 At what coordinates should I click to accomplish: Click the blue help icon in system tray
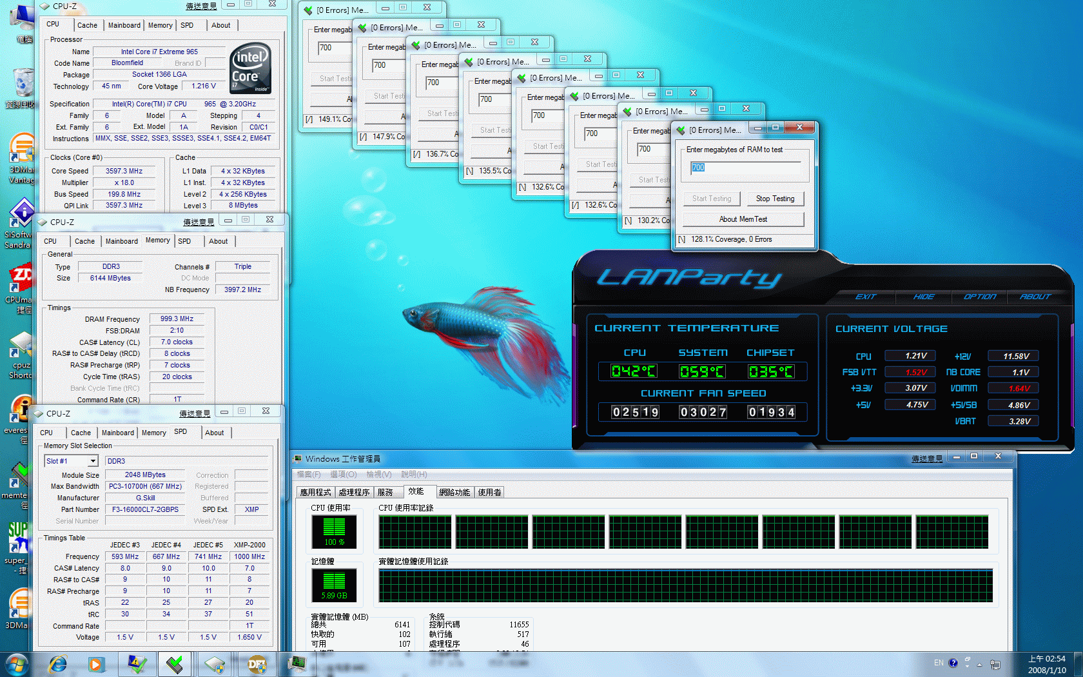pyautogui.click(x=953, y=663)
